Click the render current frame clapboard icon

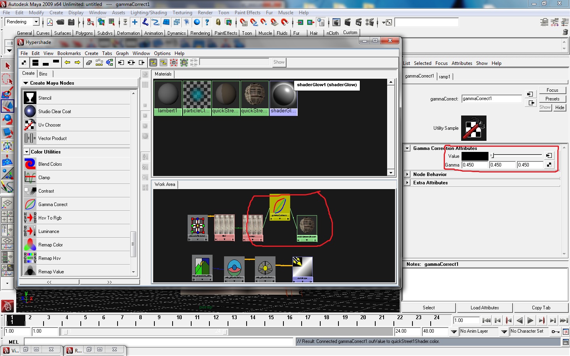click(348, 22)
